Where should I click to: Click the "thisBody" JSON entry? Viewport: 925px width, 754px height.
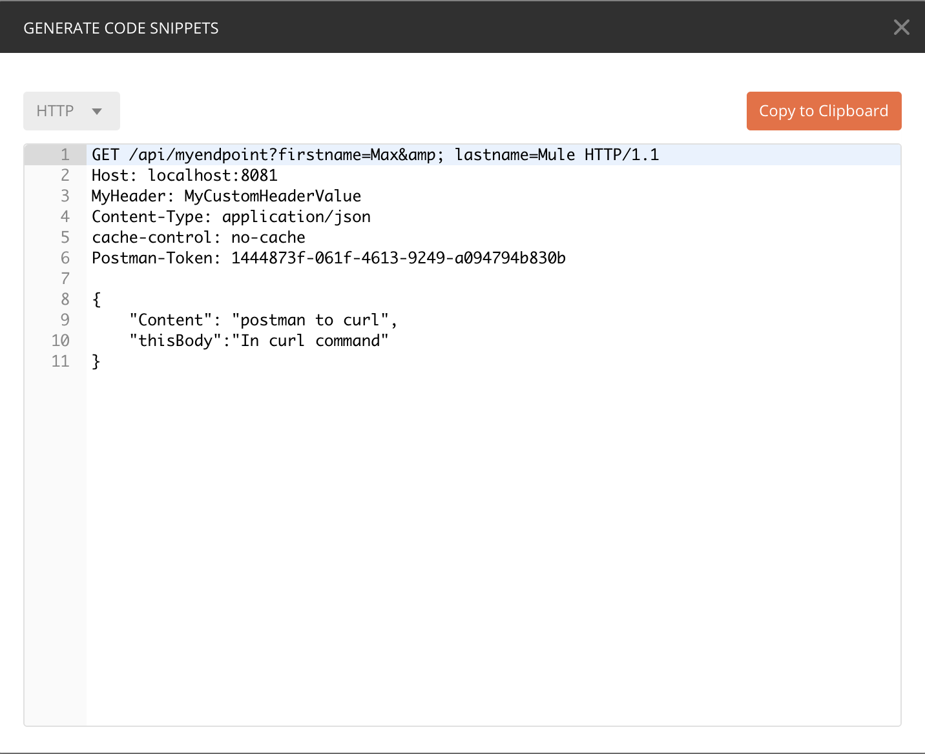258,340
